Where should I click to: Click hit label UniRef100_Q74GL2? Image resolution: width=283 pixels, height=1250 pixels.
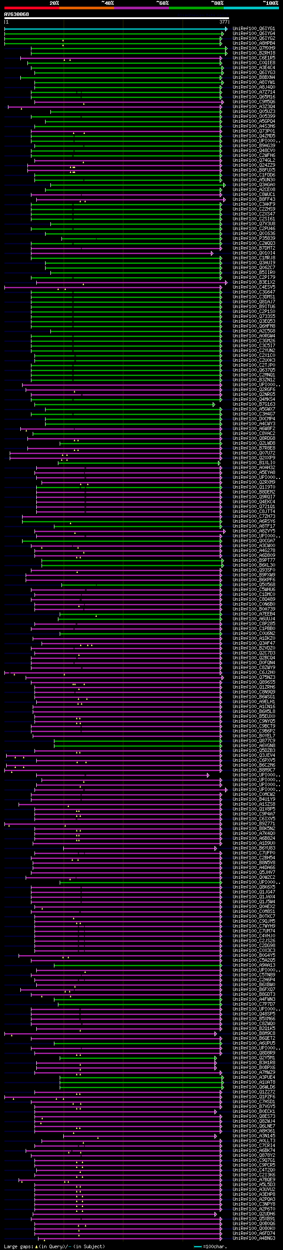click(x=254, y=161)
